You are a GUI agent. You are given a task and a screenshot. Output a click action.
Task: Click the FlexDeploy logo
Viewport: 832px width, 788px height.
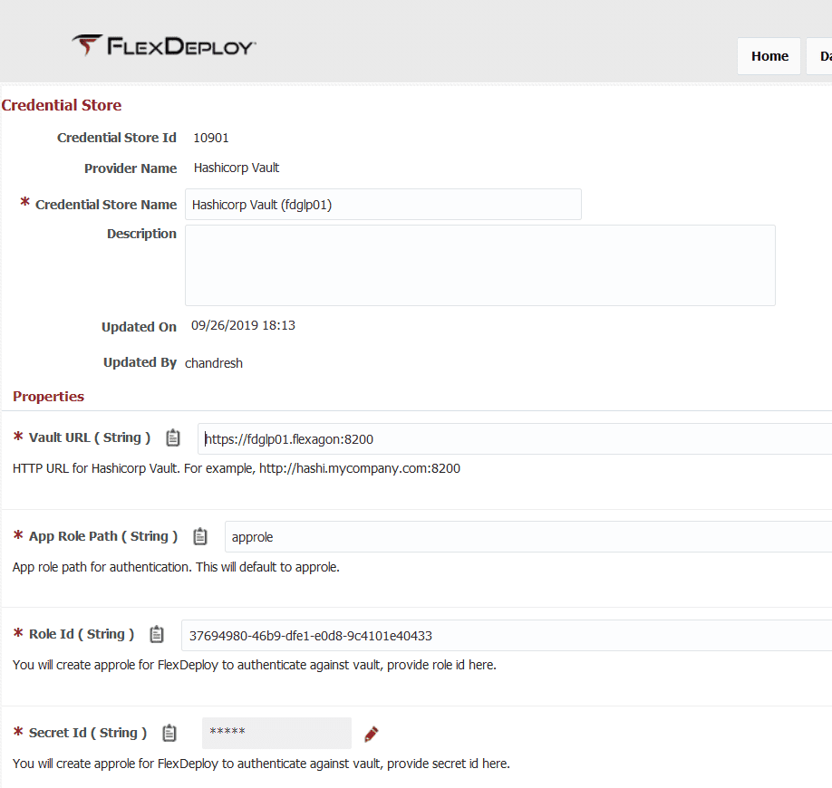click(x=164, y=45)
